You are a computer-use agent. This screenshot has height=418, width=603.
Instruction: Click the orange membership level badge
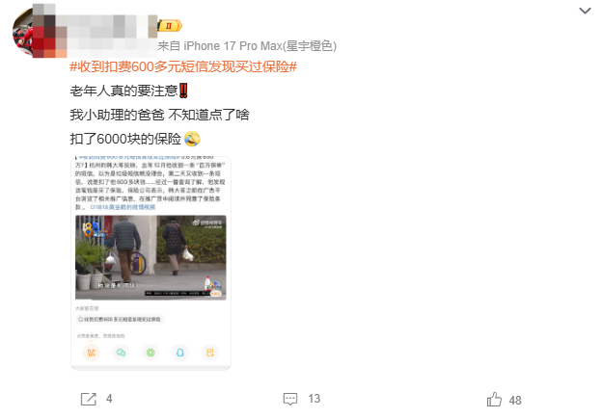coord(170,26)
